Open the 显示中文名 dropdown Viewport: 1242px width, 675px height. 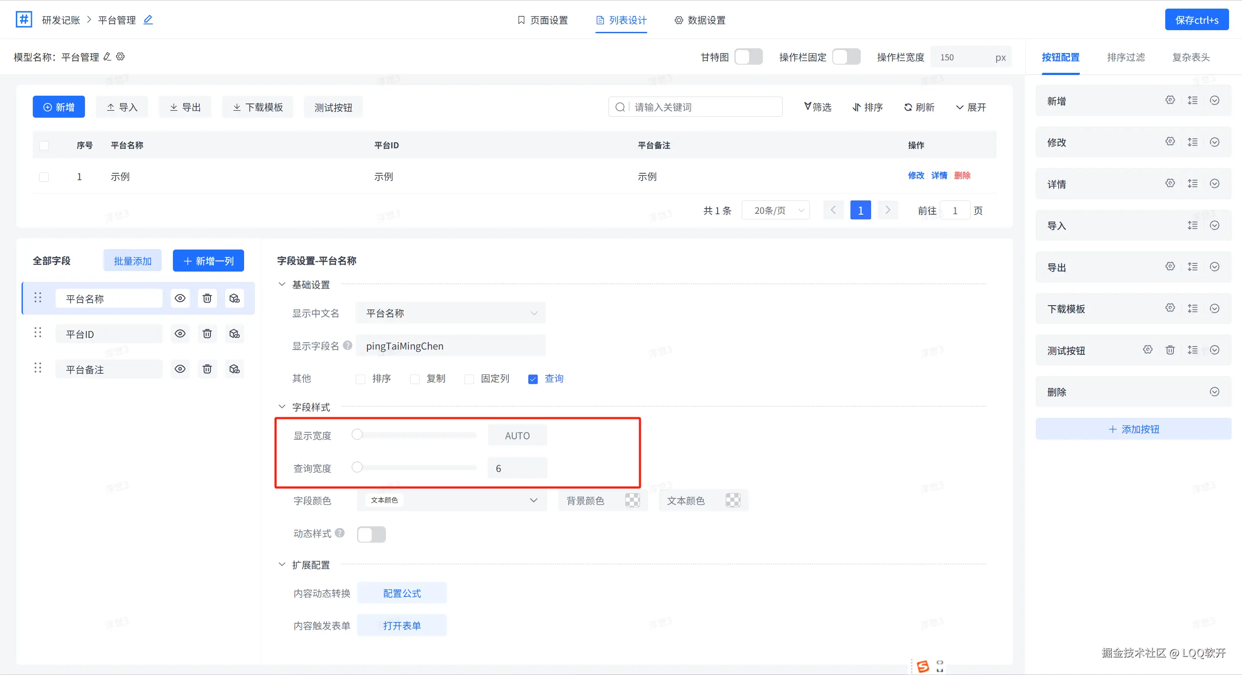(451, 313)
